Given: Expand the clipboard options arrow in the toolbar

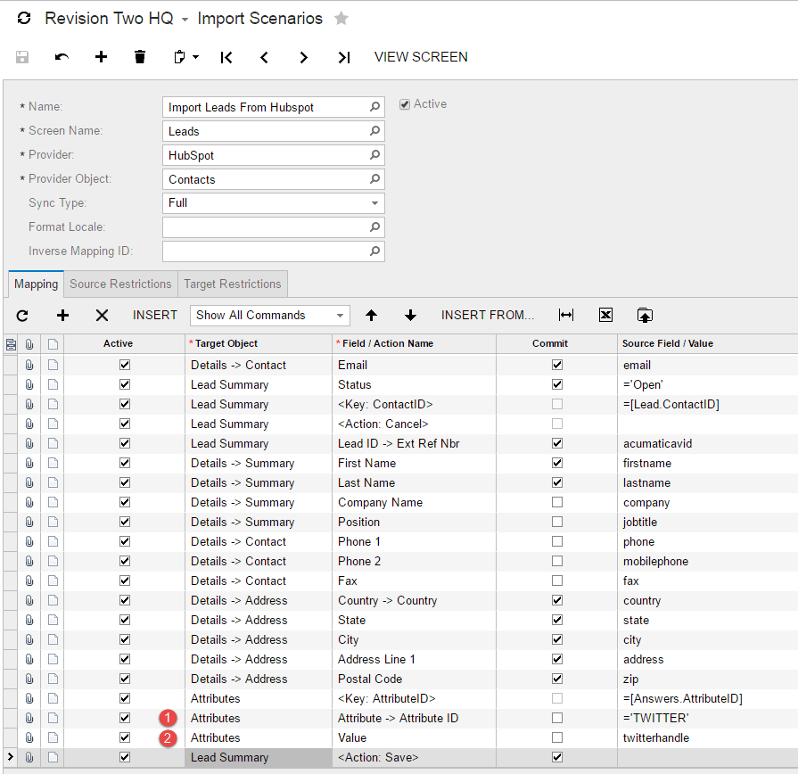Looking at the screenshot, I should [x=195, y=56].
